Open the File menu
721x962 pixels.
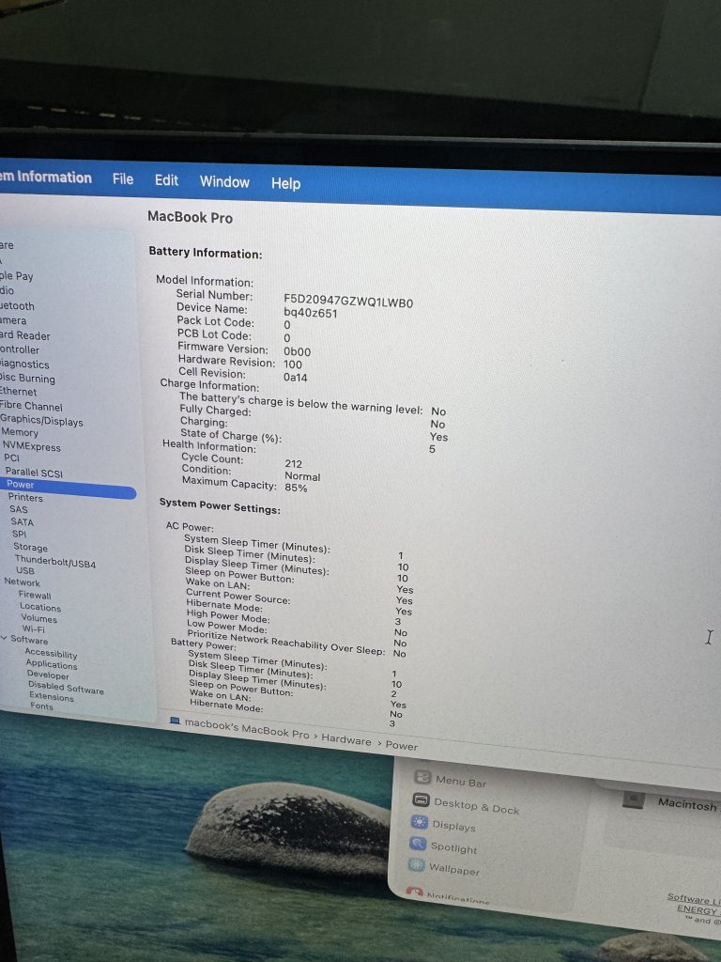(x=123, y=178)
